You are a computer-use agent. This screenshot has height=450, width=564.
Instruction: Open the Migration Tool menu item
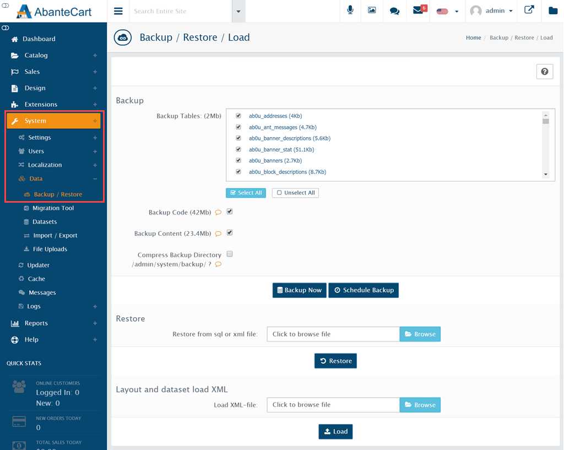coord(53,208)
